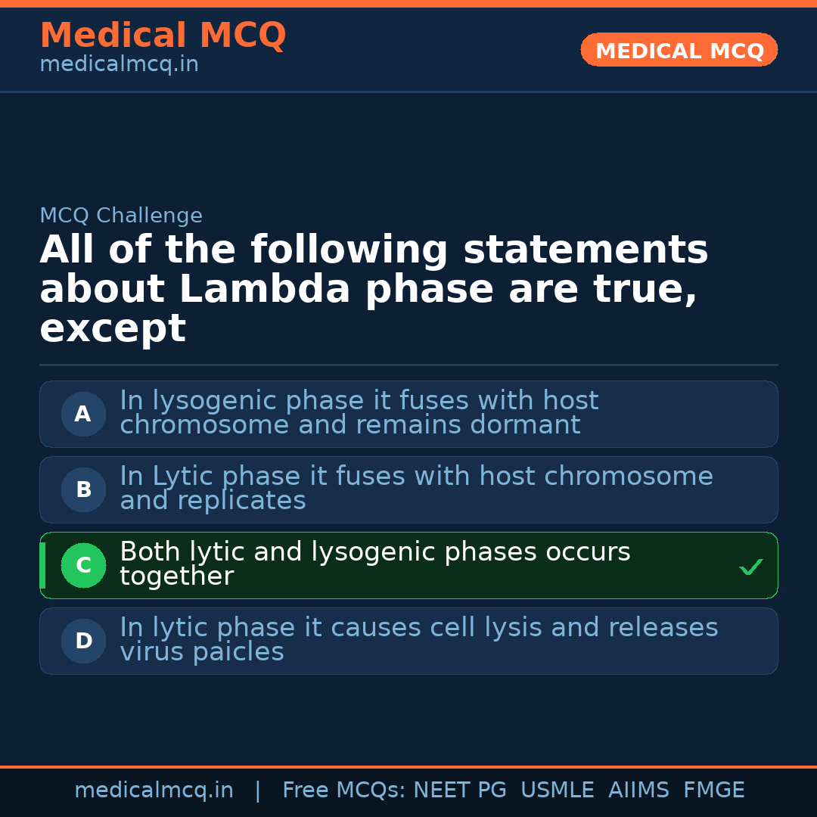
Task: Click the green checkmark on option C
Action: click(750, 567)
